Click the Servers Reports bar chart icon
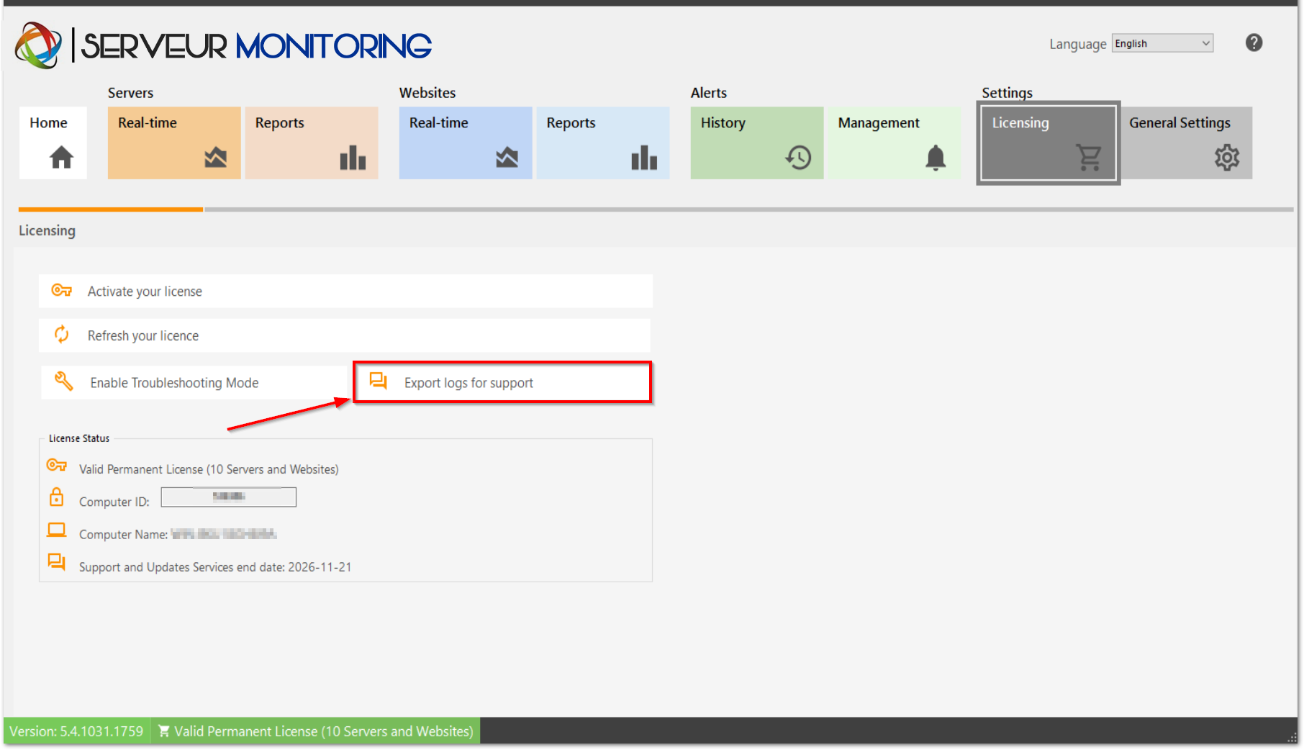This screenshot has height=750, width=1304. [x=353, y=157]
